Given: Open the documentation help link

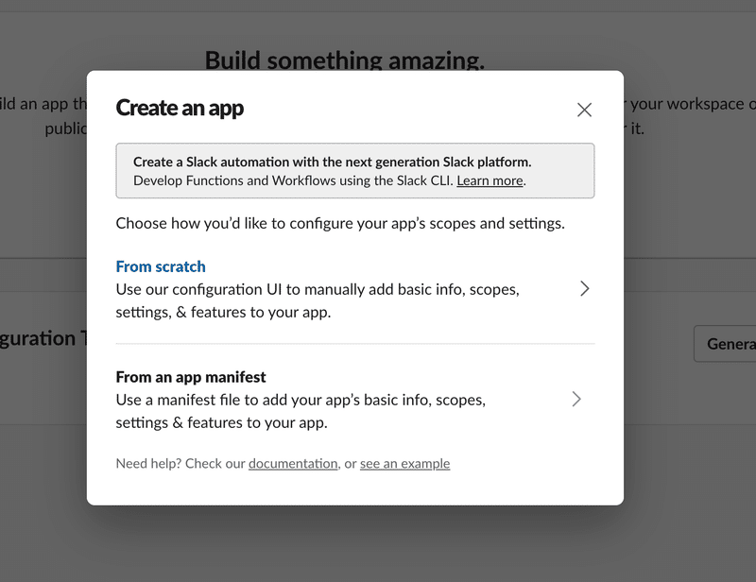Looking at the screenshot, I should click(293, 463).
